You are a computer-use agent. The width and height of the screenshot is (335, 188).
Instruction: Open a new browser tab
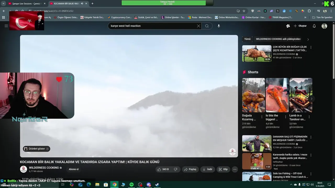(92, 4)
